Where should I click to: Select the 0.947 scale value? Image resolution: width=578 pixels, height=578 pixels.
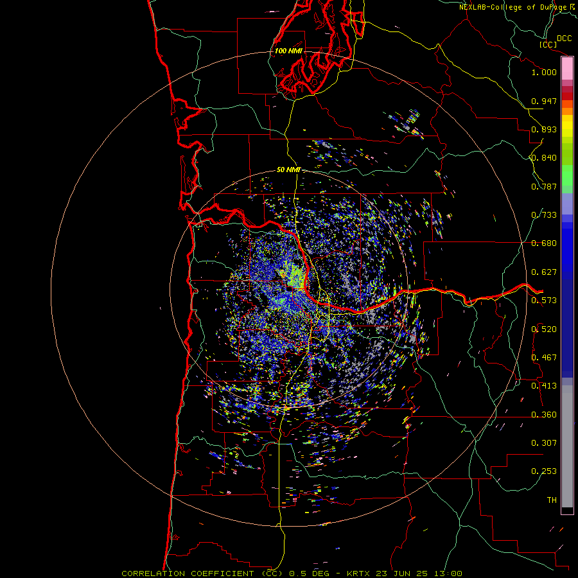[544, 101]
